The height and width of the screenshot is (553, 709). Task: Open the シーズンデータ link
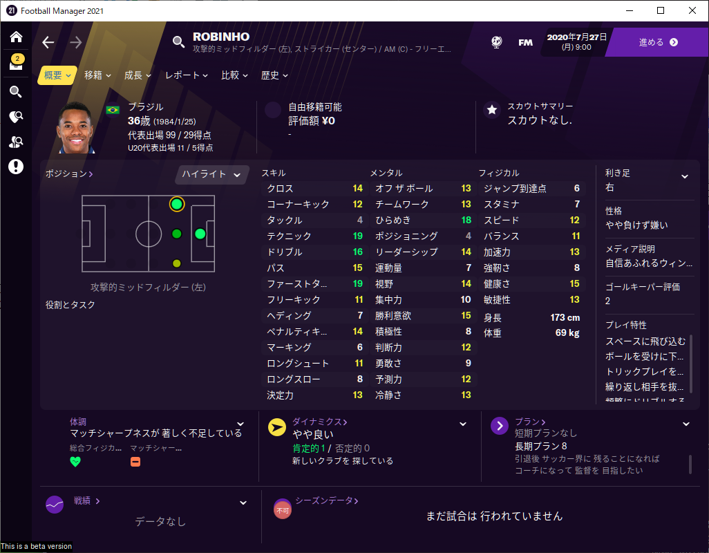pyautogui.click(x=326, y=500)
